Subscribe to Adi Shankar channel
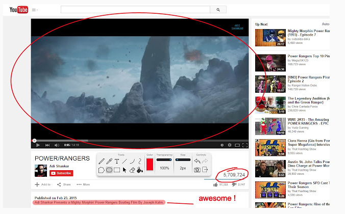345x214 pixels. pyautogui.click(x=61, y=173)
